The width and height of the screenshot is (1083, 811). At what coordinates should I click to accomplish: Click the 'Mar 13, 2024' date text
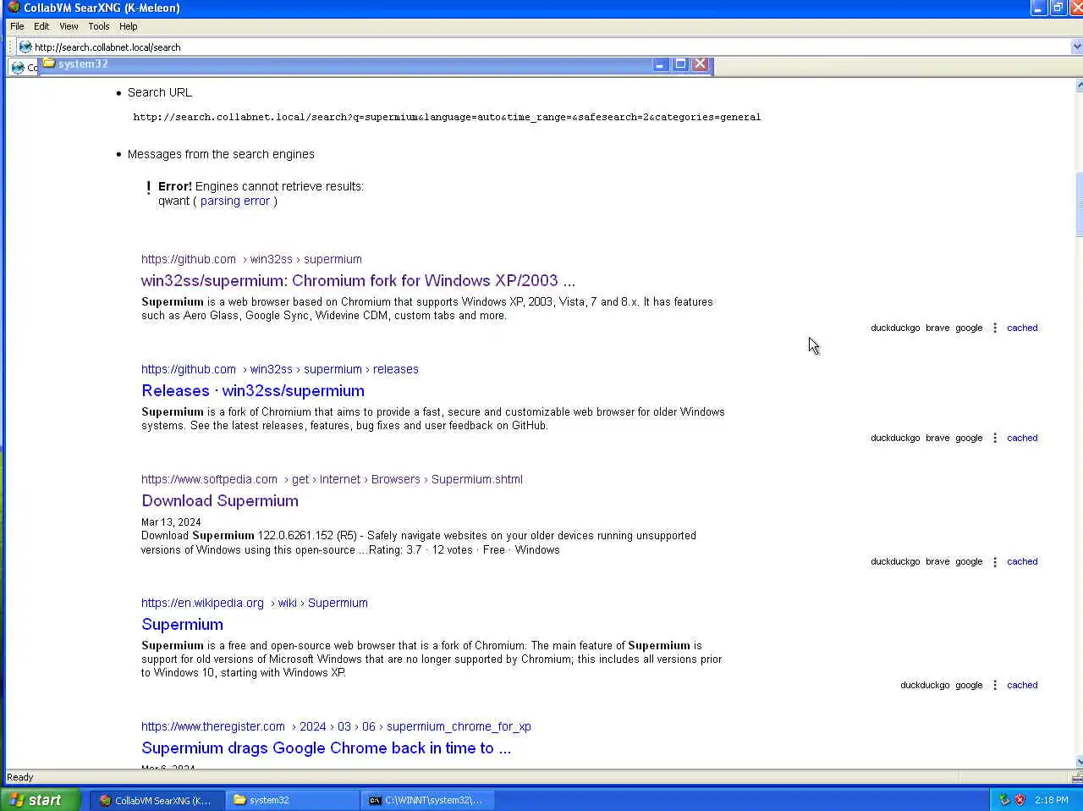[171, 522]
